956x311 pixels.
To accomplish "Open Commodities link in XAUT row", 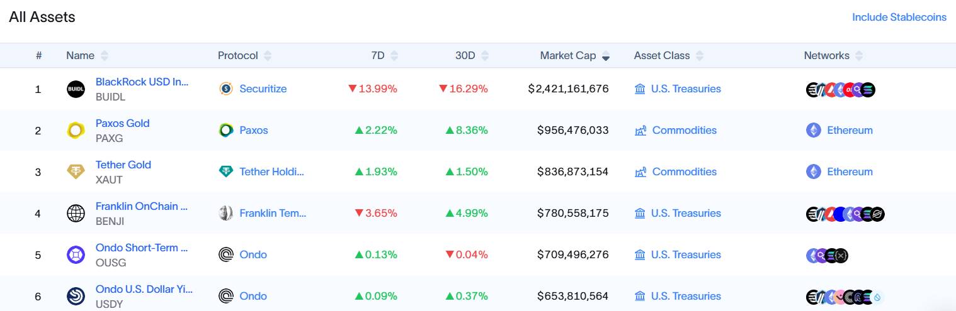I will [685, 172].
